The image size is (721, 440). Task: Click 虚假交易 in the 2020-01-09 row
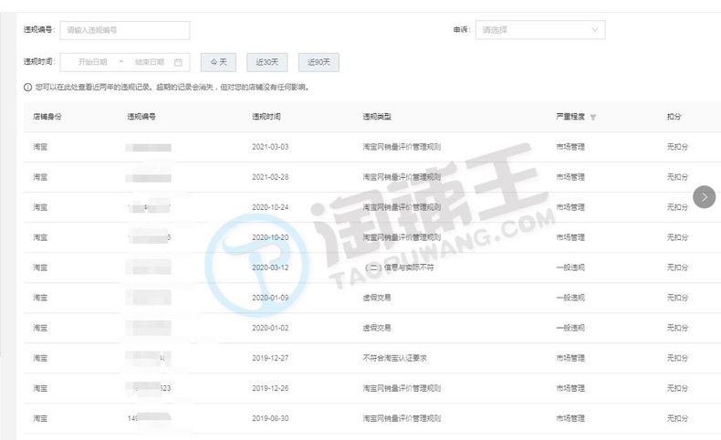[x=377, y=298]
